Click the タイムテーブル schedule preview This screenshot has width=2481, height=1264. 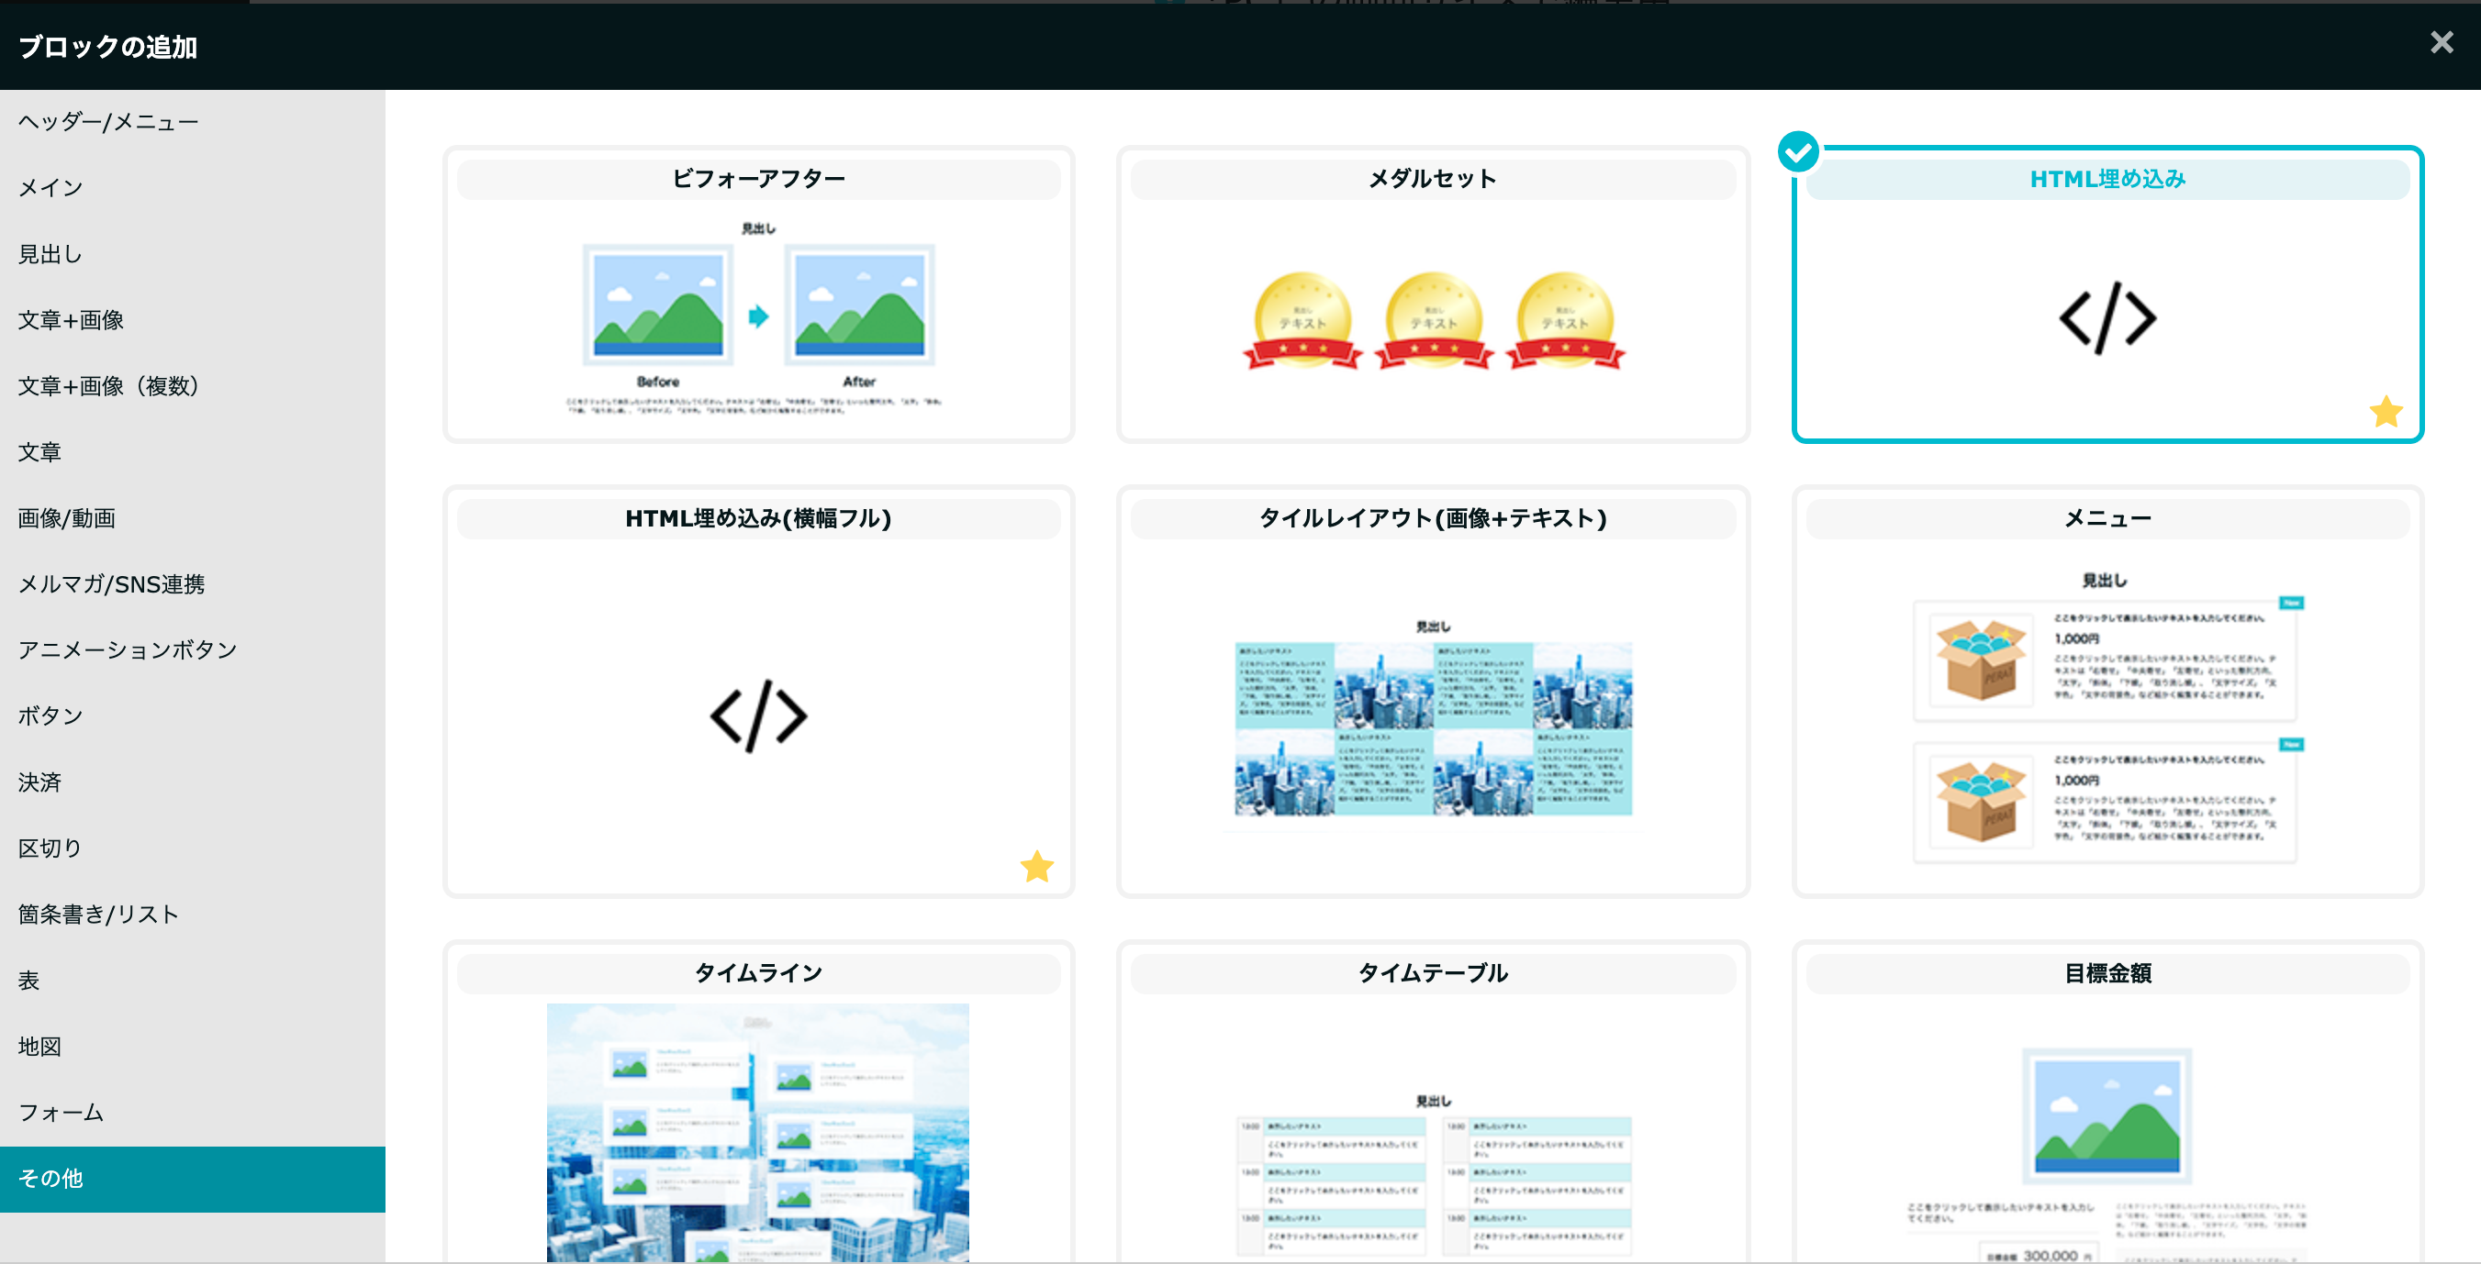(1433, 1186)
